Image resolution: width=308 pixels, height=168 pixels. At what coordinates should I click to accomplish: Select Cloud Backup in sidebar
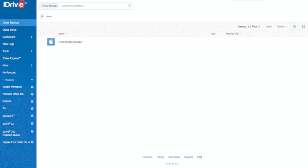(18, 23)
